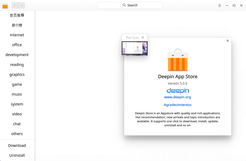
Task: Focus the Search field
Action: tap(130, 5)
